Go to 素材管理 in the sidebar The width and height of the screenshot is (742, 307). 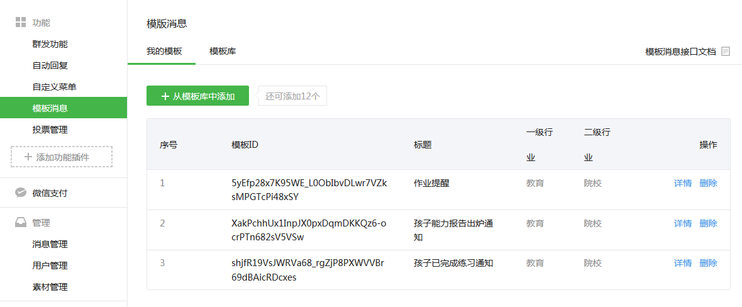[50, 287]
